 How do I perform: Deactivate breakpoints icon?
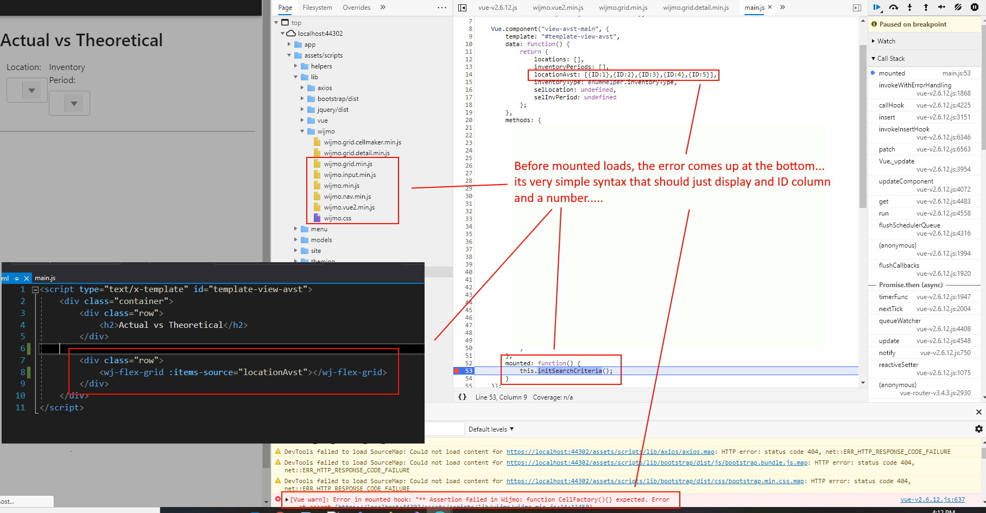pyautogui.click(x=958, y=7)
